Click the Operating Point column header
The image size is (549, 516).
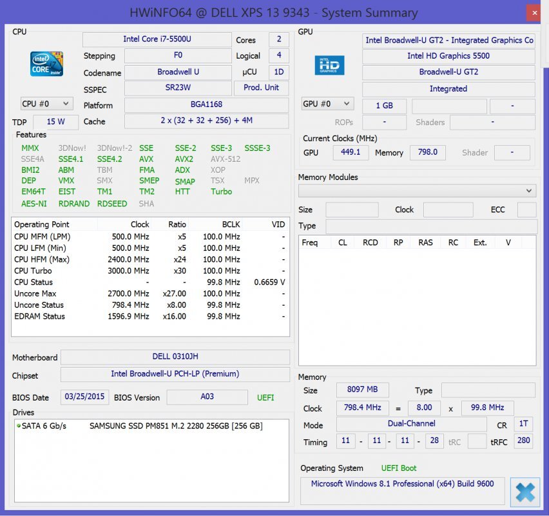[42, 224]
